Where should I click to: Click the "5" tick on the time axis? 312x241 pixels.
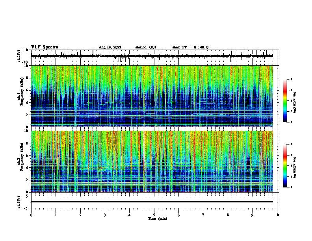pos(154,215)
